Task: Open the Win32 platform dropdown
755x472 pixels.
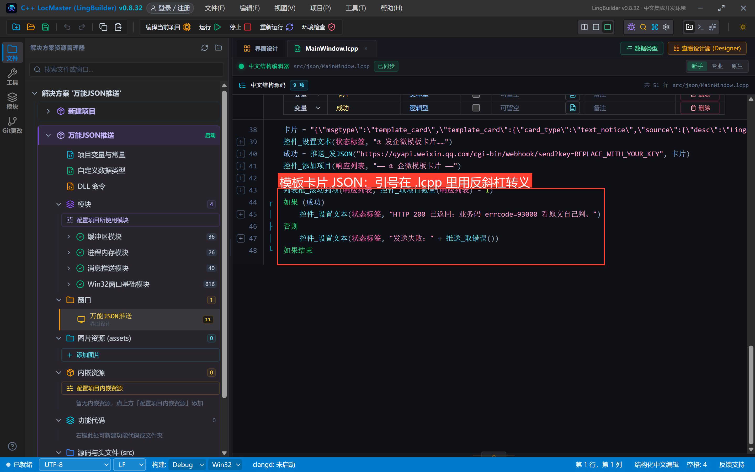Action: coord(226,464)
